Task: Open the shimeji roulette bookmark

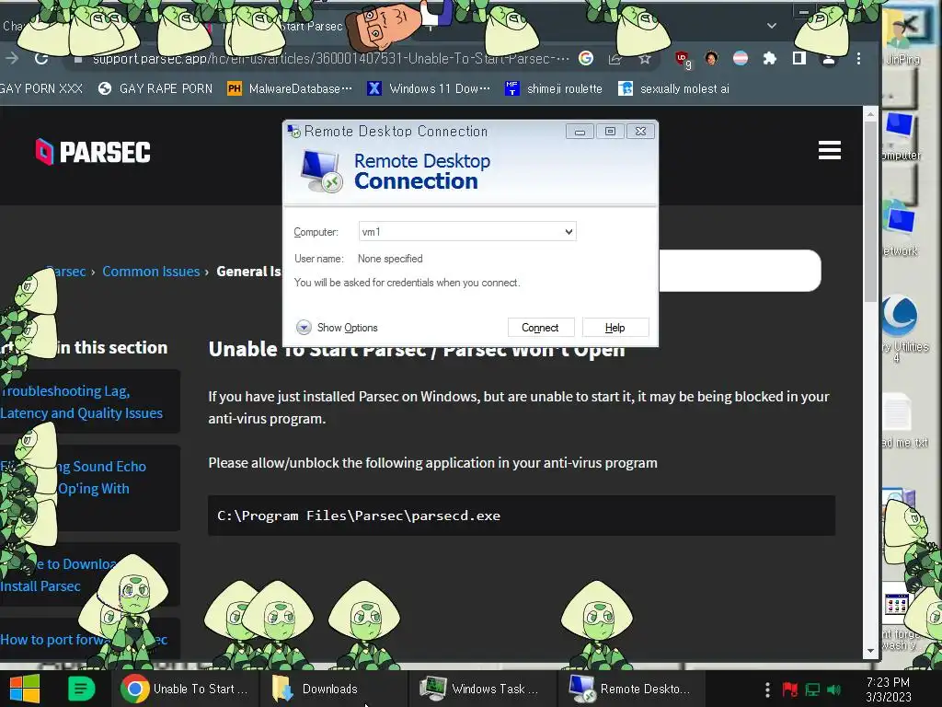Action: point(553,89)
